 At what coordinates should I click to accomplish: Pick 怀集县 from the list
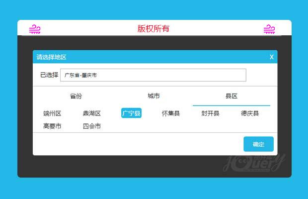pyautogui.click(x=171, y=113)
